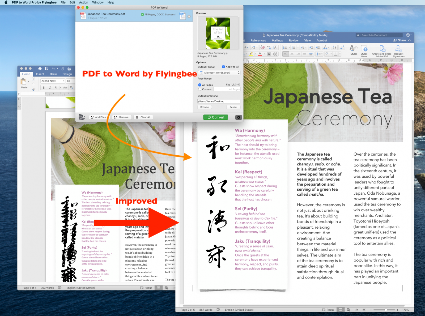Click the Save icon in left Word window
425x316 pixels.
pyautogui.click(x=47, y=69)
